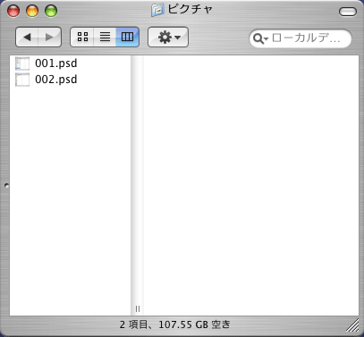Select the column view button
This screenshot has height=337, width=364.
tap(127, 37)
